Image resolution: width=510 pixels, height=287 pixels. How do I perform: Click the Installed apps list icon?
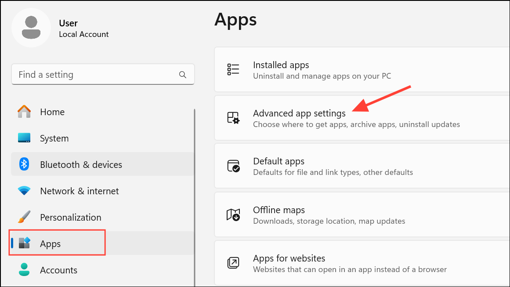click(233, 69)
